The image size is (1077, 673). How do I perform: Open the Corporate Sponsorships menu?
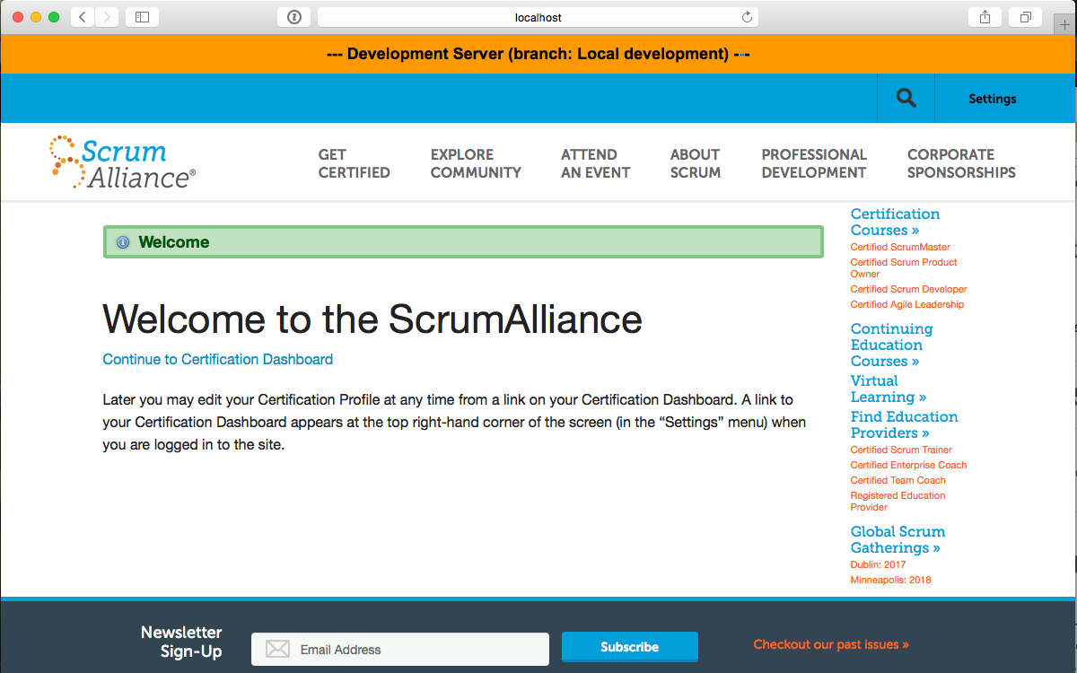tap(961, 163)
